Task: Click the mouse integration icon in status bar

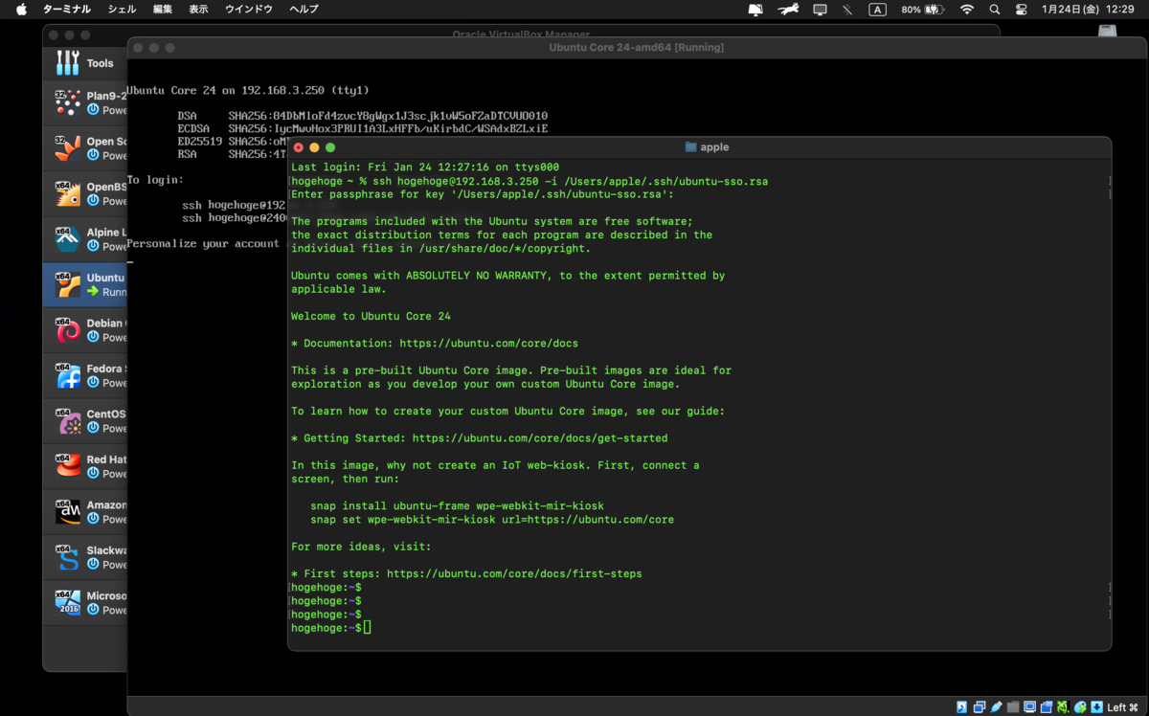Action: click(1080, 707)
